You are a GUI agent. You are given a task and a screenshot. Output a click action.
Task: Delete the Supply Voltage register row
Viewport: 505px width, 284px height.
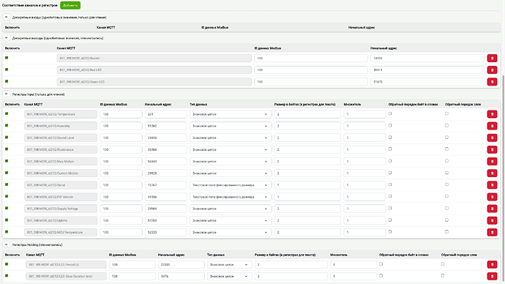[x=492, y=209]
